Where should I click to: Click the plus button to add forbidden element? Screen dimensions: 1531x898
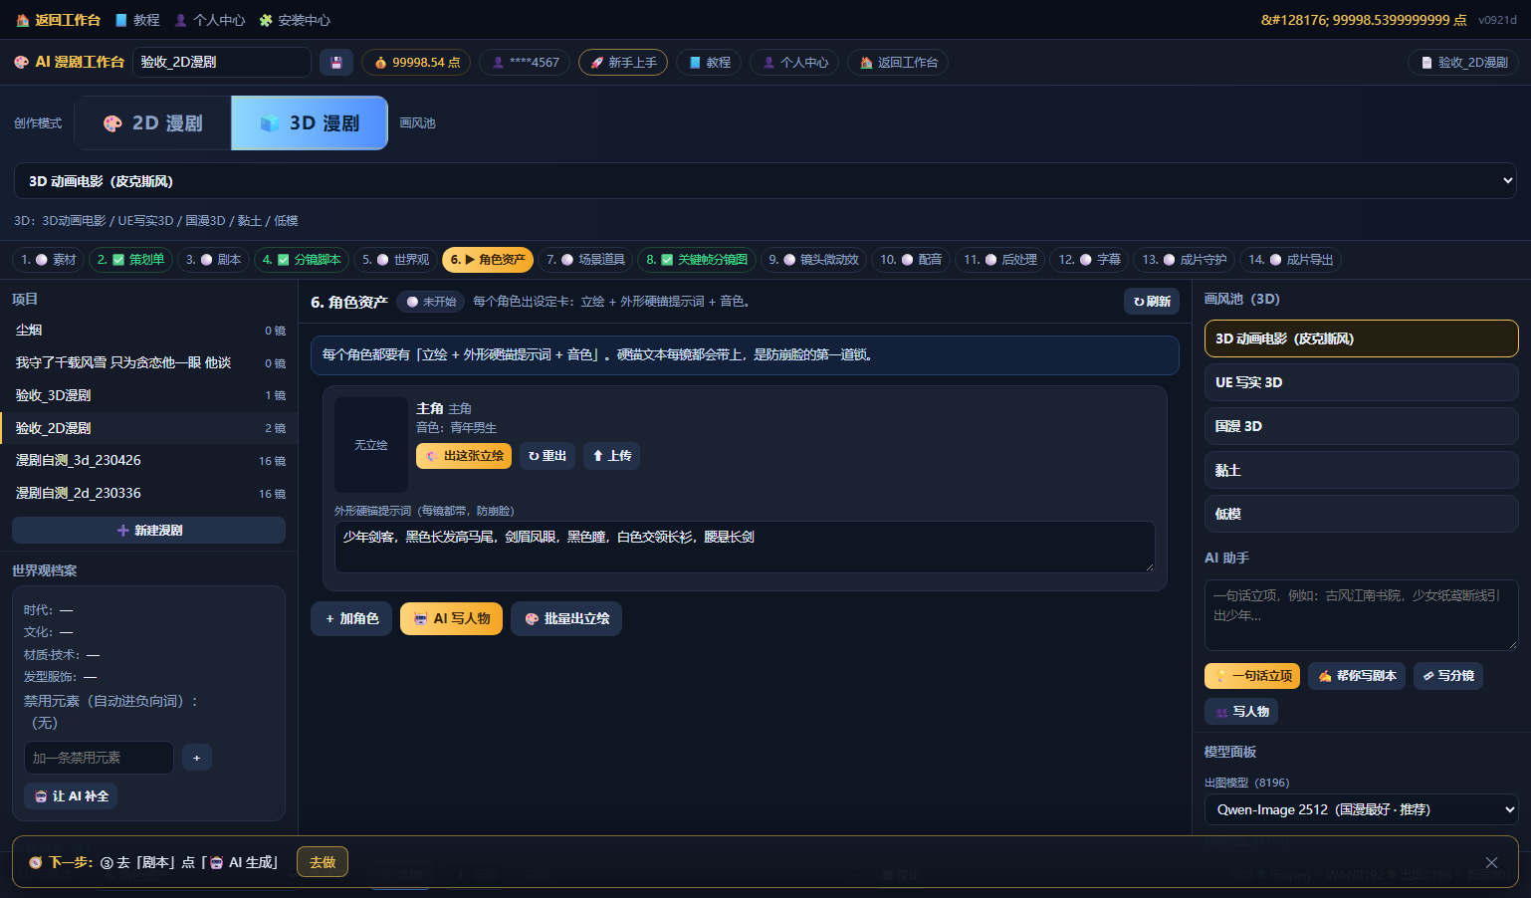pos(197,758)
